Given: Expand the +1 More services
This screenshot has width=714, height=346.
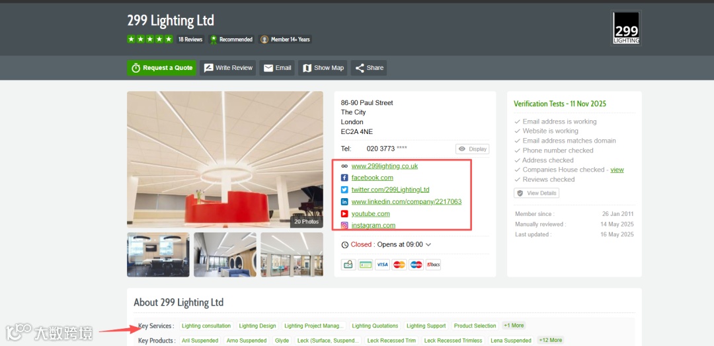Looking at the screenshot, I should [514, 326].
